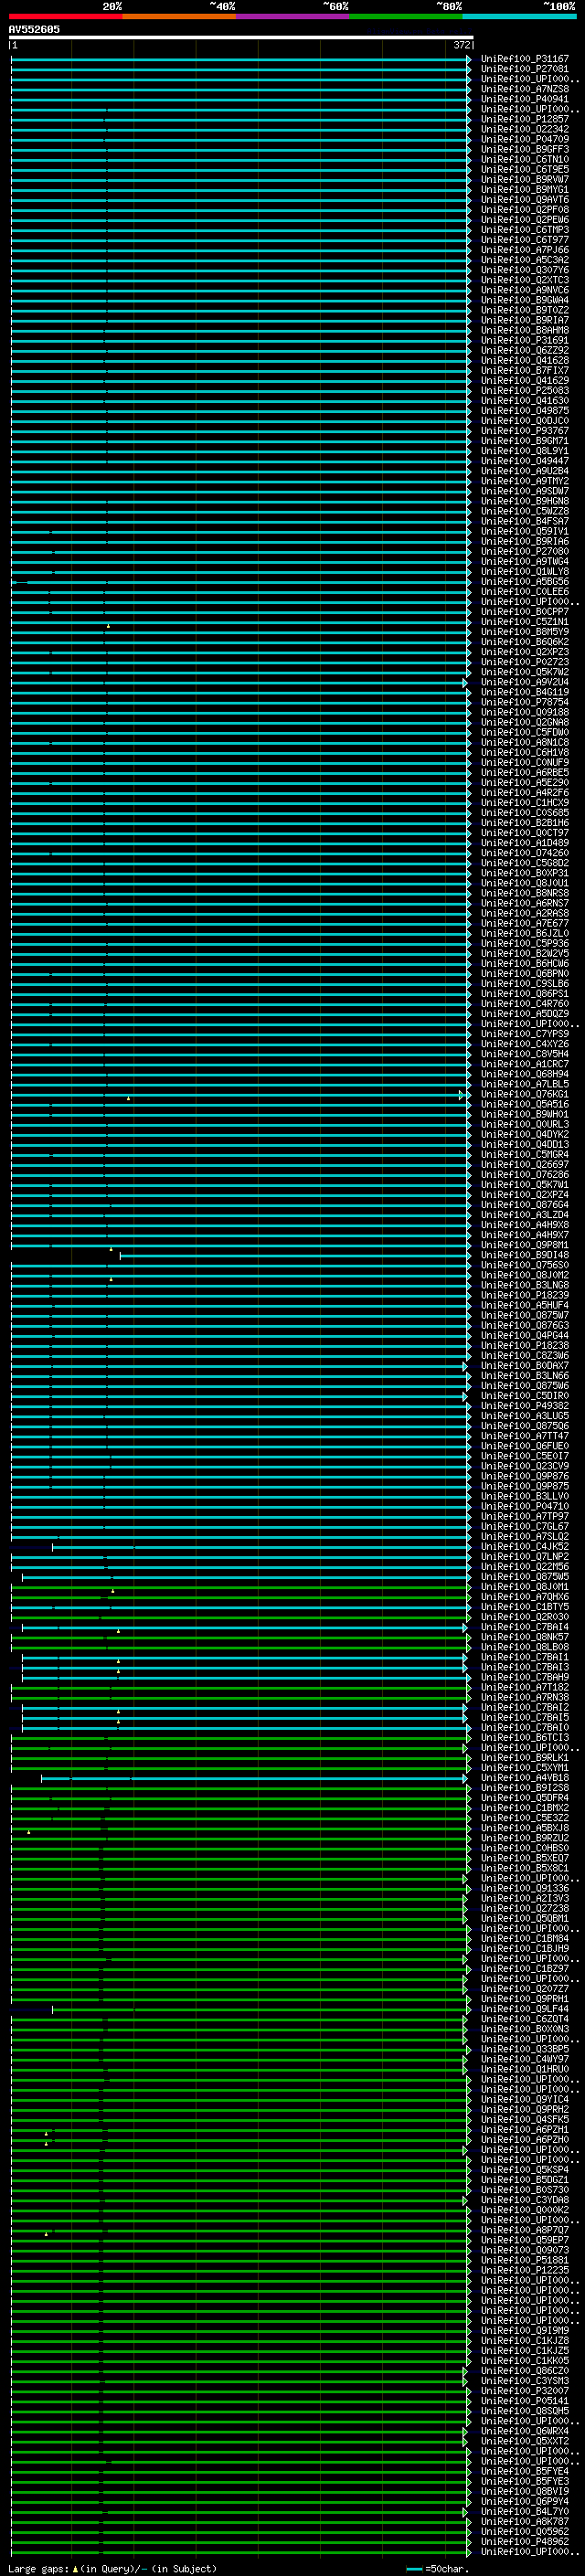Select hit label UniRef100_B7FIX7

click(x=525, y=370)
